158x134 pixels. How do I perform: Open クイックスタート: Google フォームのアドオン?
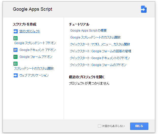point(98,65)
